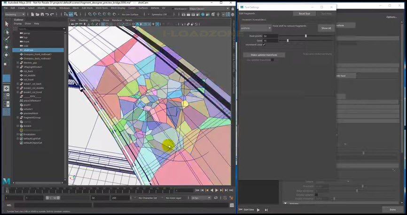Expand the Meshes_grp node

(18, 63)
